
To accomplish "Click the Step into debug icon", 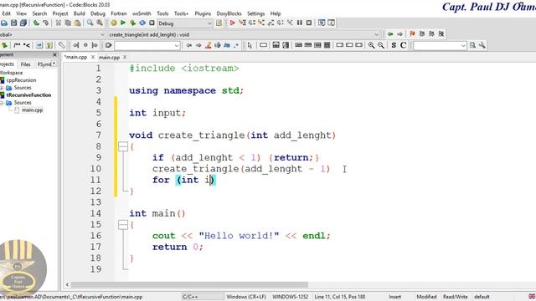I will (x=261, y=23).
